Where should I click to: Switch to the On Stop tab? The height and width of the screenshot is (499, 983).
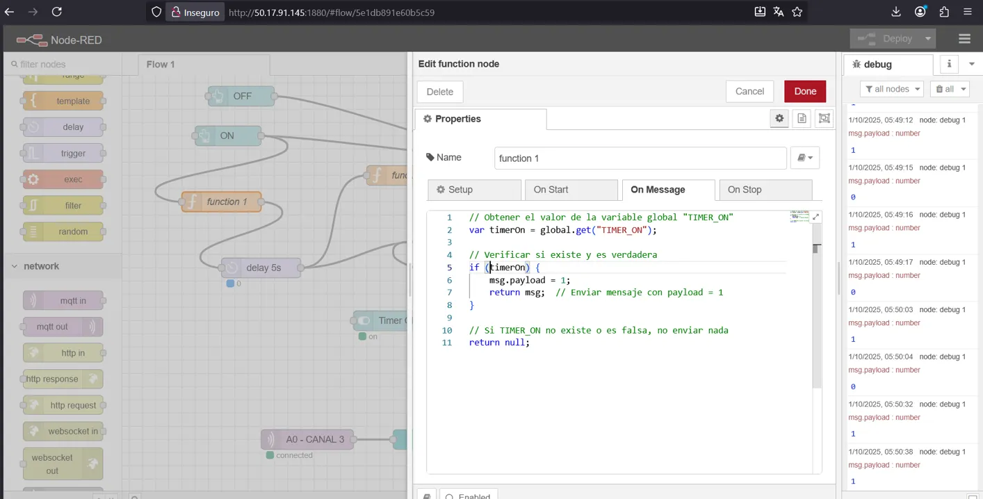765,190
